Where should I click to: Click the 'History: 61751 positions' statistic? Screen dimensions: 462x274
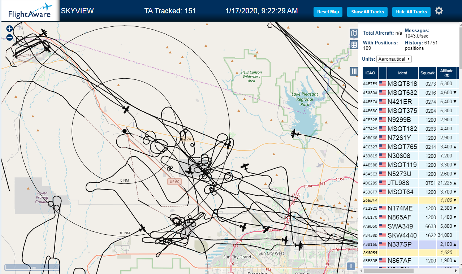(421, 45)
